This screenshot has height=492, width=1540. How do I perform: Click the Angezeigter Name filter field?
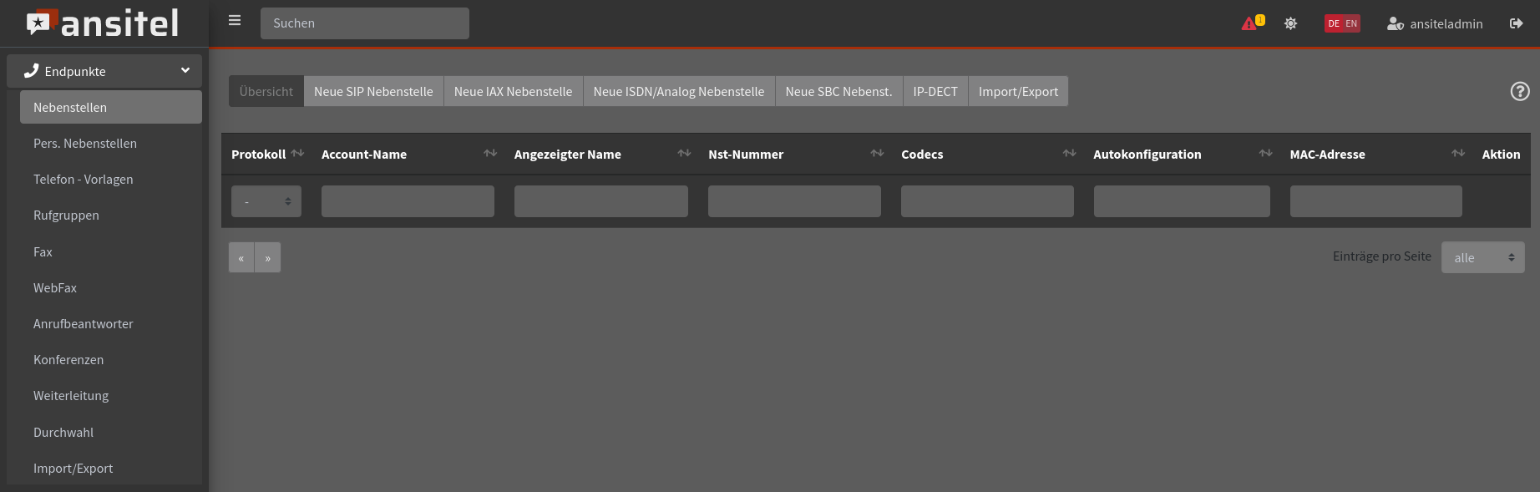(x=600, y=201)
